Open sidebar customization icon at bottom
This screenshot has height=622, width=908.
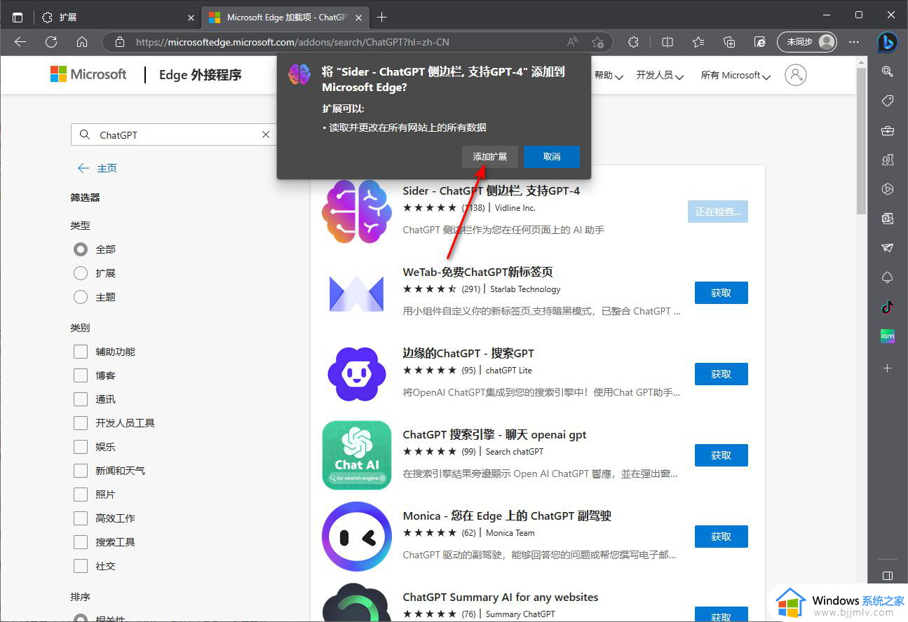tap(887, 576)
